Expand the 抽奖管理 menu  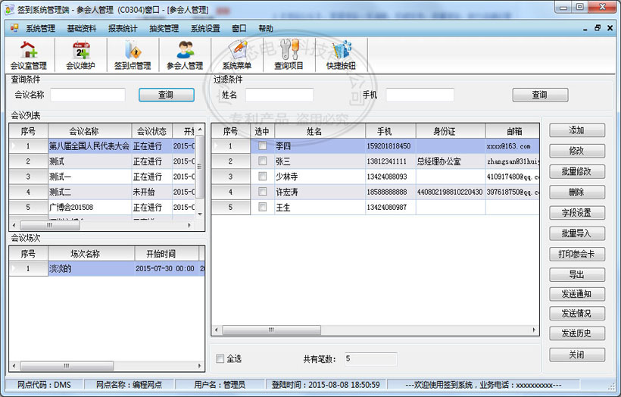click(164, 28)
